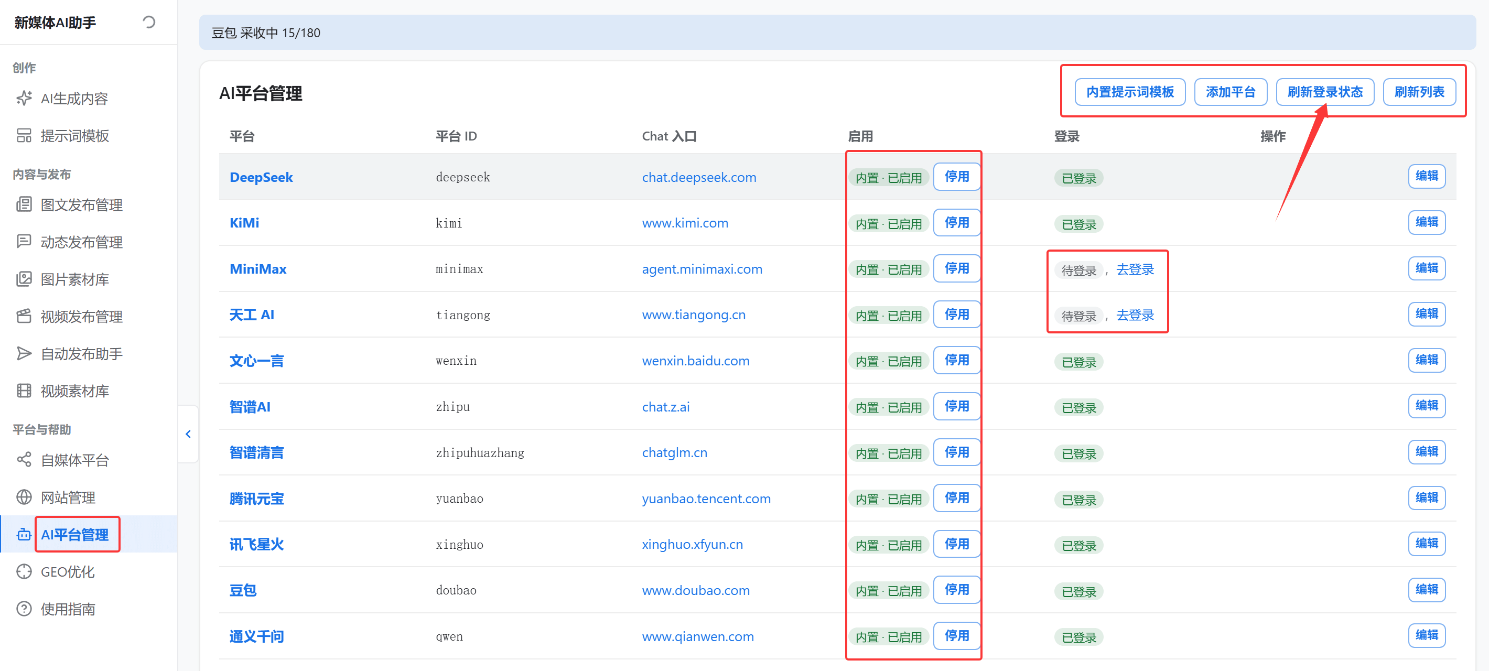Disable MiniMax with its 停用 button
The width and height of the screenshot is (1489, 671).
[957, 269]
